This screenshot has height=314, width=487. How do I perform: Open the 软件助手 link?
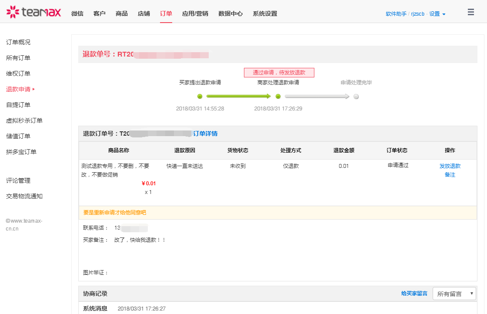tap(396, 14)
